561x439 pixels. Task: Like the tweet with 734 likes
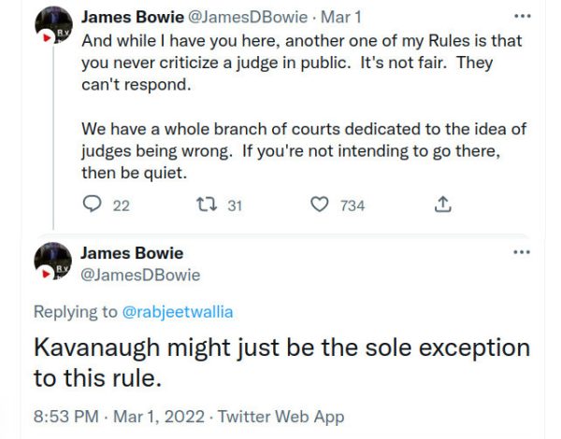(x=321, y=205)
